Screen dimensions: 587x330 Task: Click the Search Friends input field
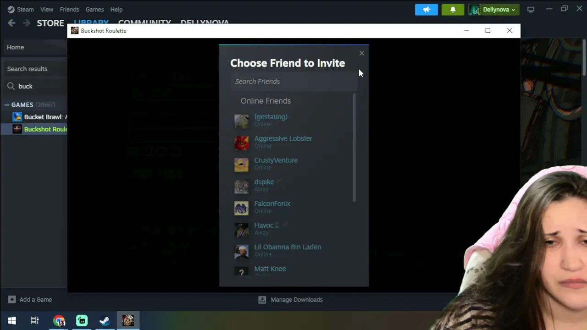[293, 81]
